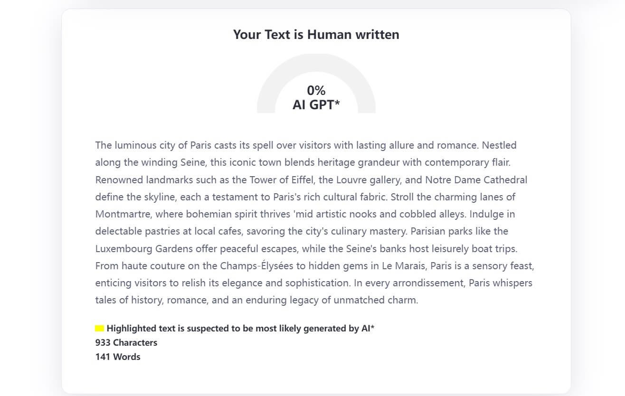Click the 0% score value
The height and width of the screenshot is (396, 625).
coord(316,90)
